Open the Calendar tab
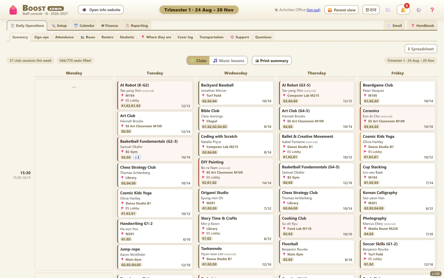This screenshot has height=278, width=444. (84, 26)
